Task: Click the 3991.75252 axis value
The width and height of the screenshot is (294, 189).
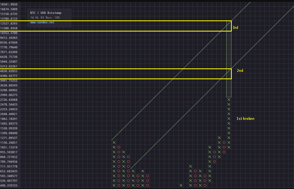Action: click(9, 81)
